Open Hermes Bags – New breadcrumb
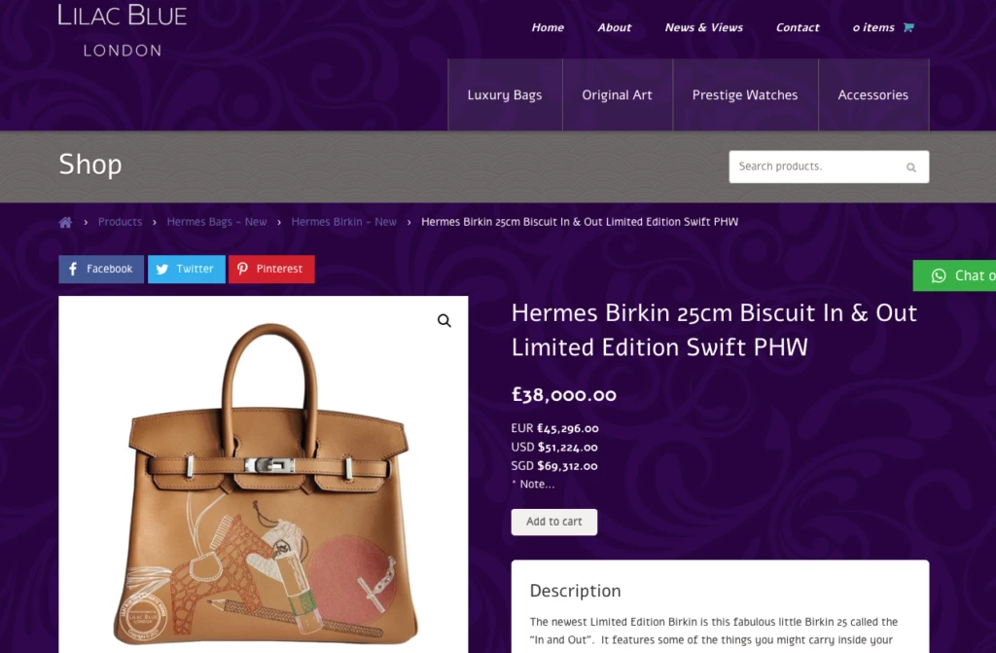 (217, 222)
